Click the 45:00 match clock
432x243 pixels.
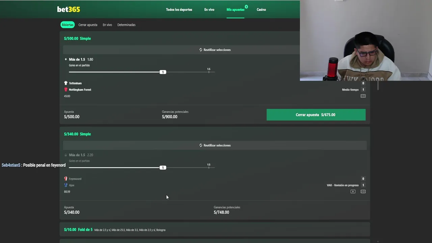coord(67,96)
